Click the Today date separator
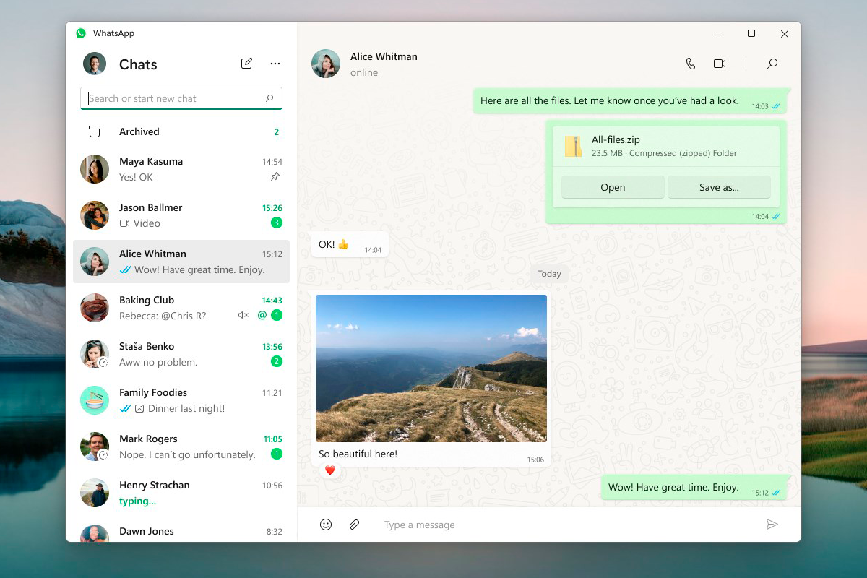This screenshot has height=578, width=867. tap(549, 274)
